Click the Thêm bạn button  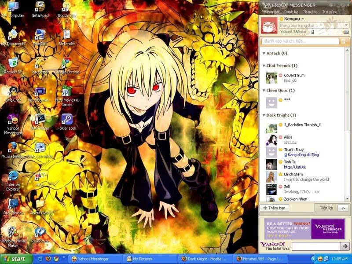tap(274, 208)
